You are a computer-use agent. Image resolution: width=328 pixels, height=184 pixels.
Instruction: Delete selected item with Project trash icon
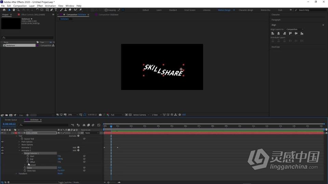tap(27, 115)
